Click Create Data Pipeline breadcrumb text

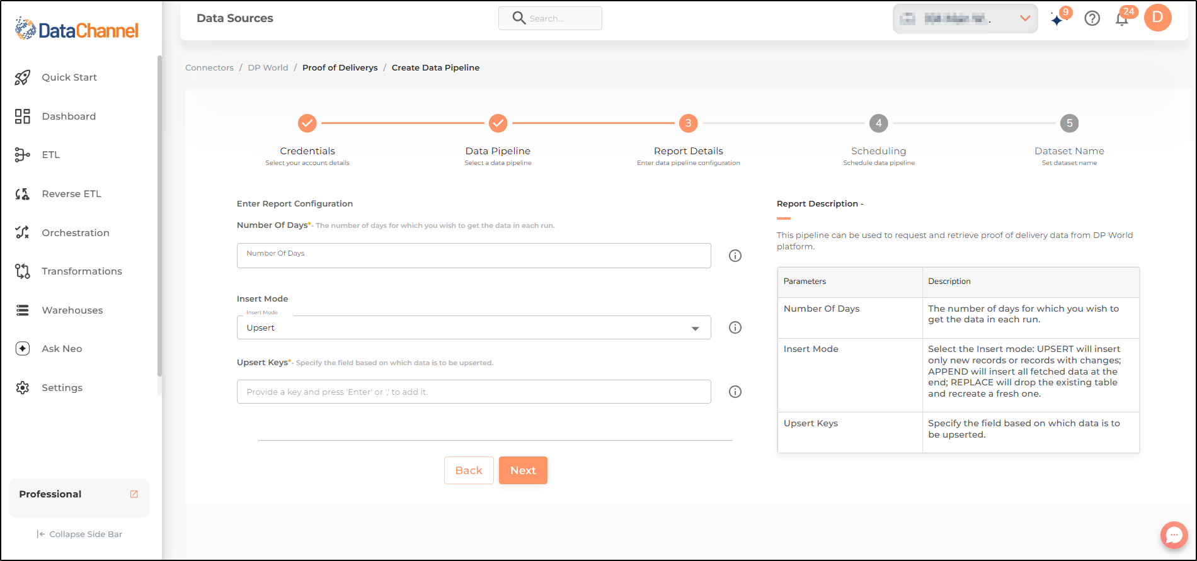pyautogui.click(x=435, y=67)
